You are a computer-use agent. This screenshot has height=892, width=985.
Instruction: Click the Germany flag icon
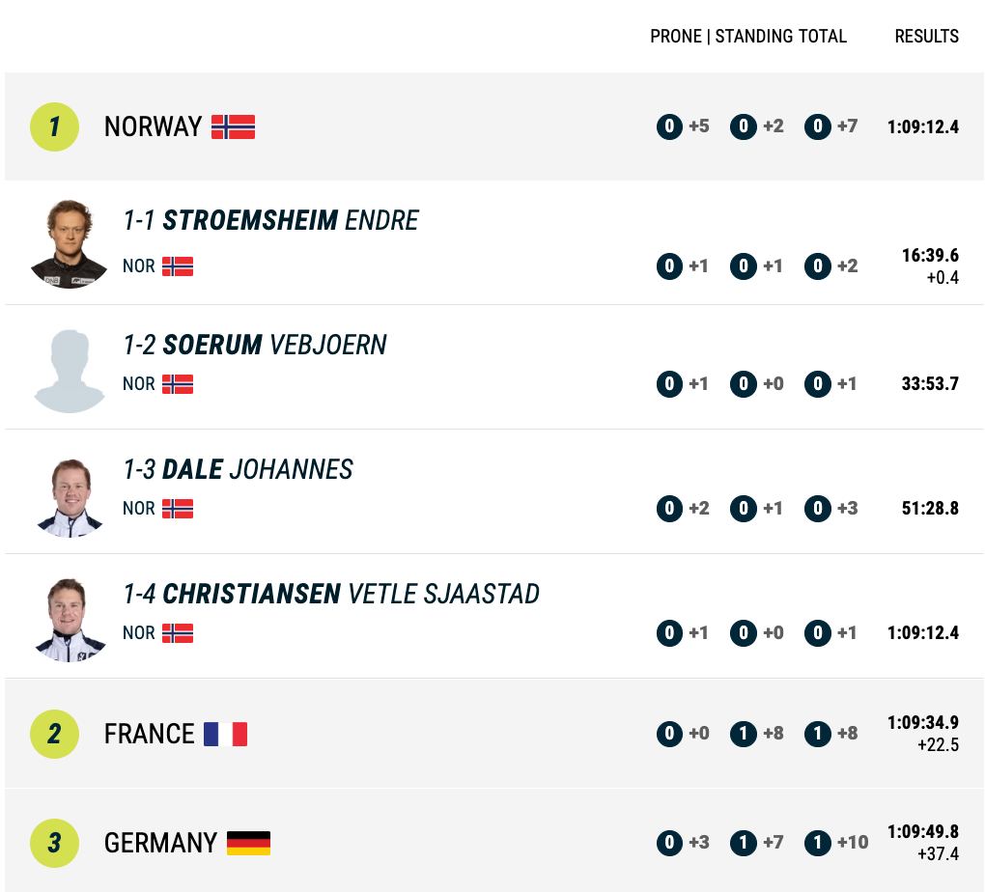pos(249,843)
